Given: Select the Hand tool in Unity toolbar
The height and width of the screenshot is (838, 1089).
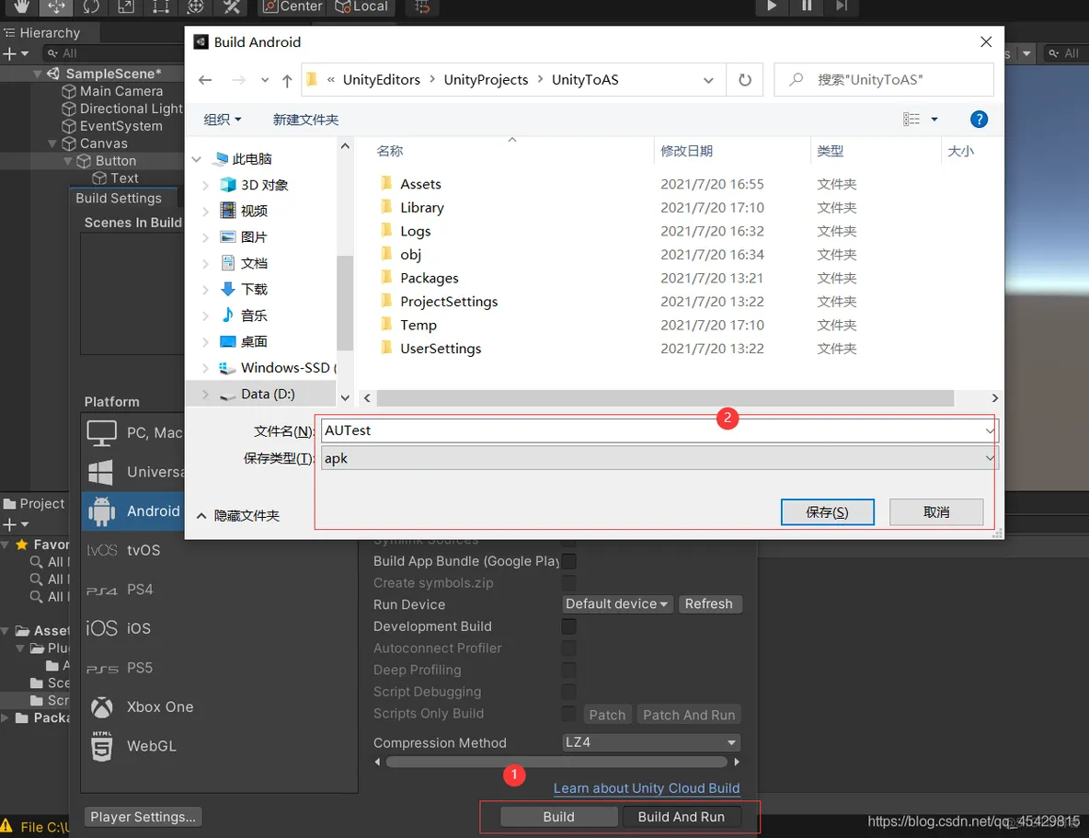Looking at the screenshot, I should click(21, 7).
